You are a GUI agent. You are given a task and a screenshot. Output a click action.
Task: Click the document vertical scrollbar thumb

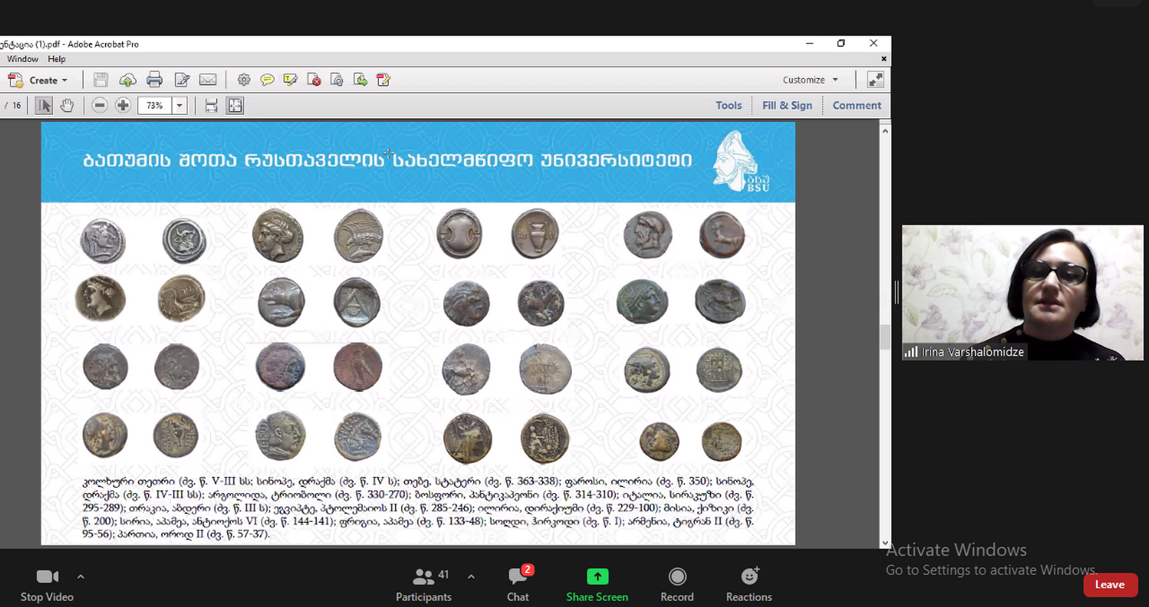coord(885,337)
